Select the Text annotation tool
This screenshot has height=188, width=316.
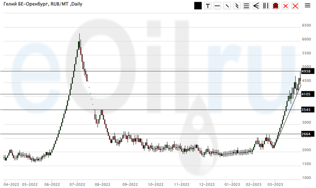coord(208,6)
